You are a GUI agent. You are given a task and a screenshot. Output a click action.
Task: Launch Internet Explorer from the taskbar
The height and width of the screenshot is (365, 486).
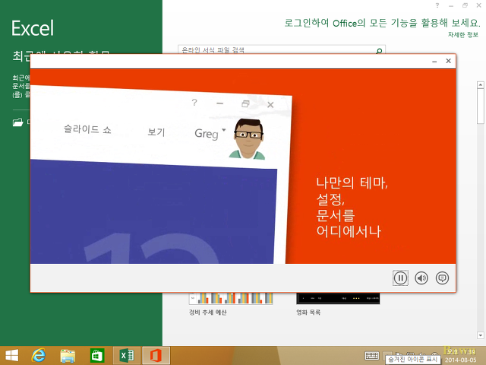click(x=39, y=355)
